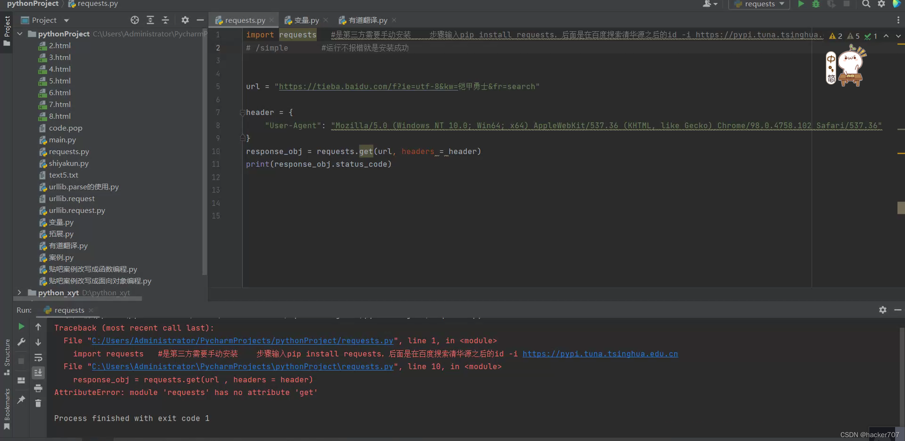Expand the python_xyt project folder
This screenshot has width=905, height=441.
click(19, 292)
